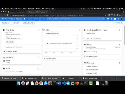
Task: Open the Google Cloud navigation hamburger menu
Action: point(3,19)
